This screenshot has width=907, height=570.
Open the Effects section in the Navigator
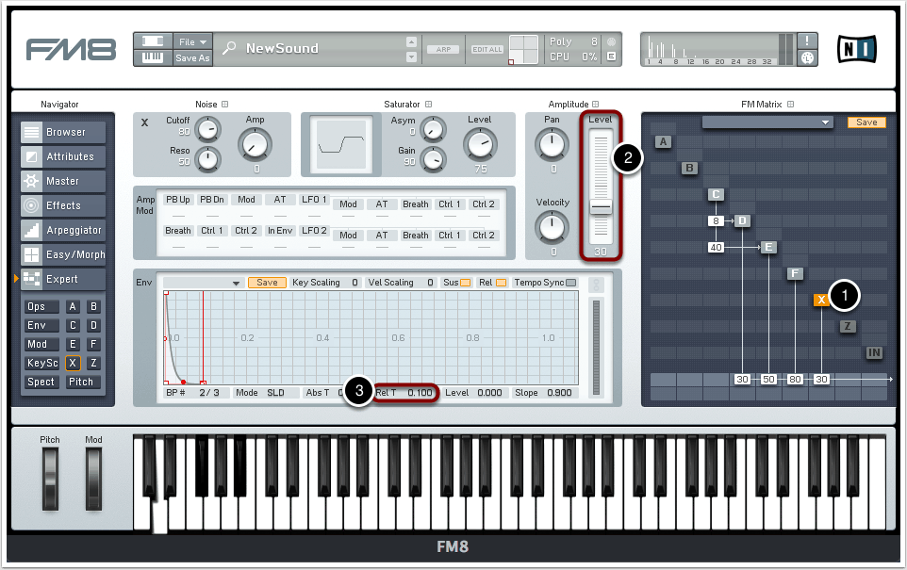pyautogui.click(x=64, y=206)
